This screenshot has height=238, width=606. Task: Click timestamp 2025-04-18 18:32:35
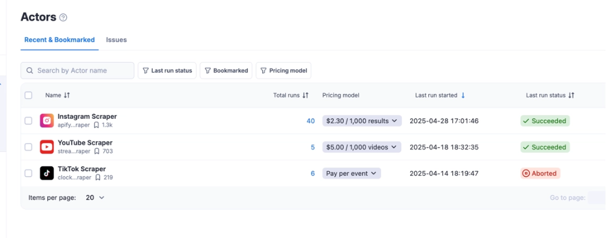[444, 147]
